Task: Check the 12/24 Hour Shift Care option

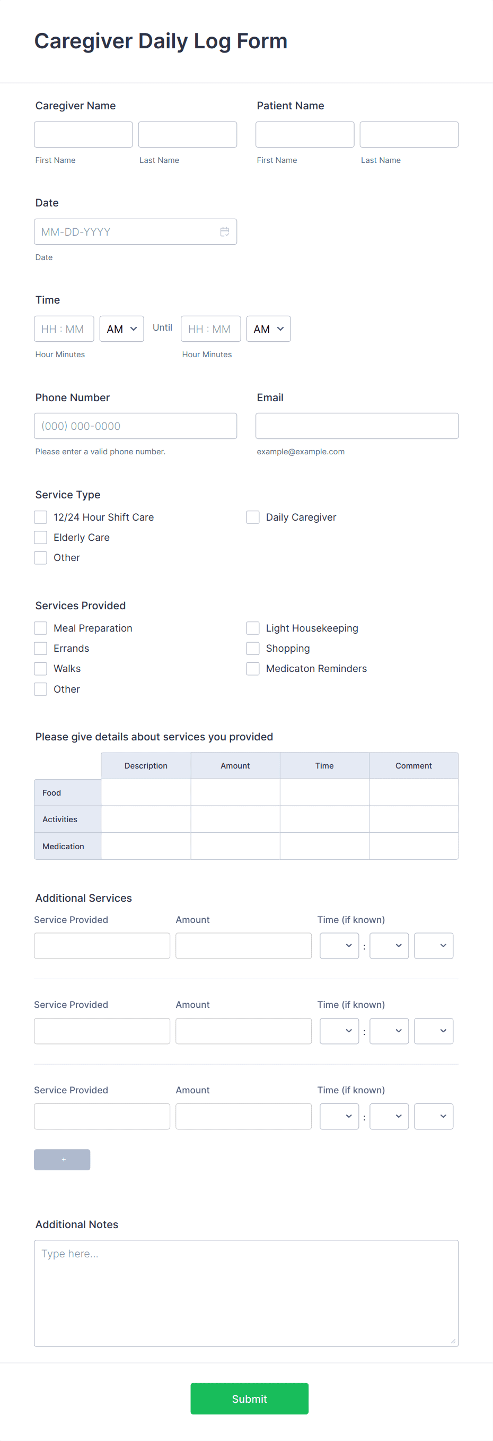Action: (x=40, y=517)
